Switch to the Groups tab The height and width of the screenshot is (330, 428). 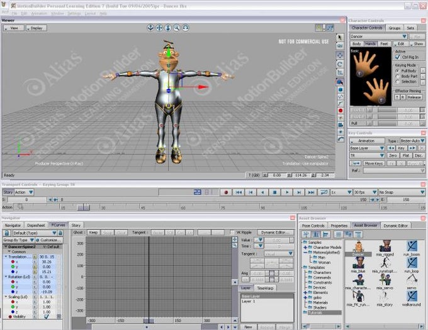click(x=395, y=28)
